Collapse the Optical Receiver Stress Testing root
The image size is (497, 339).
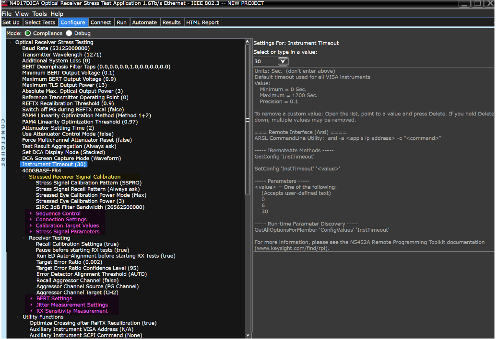click(x=11, y=42)
